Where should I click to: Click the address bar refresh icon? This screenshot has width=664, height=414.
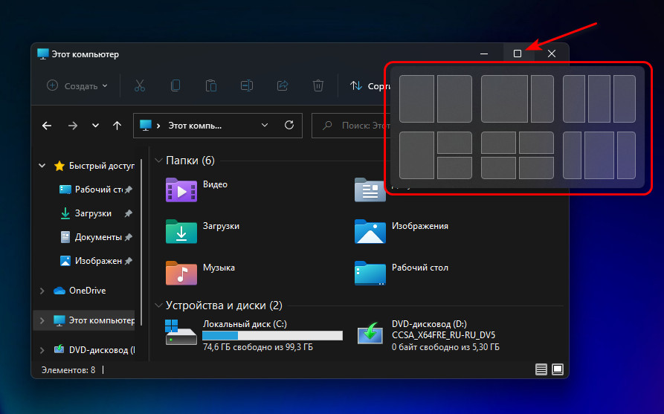tap(289, 125)
